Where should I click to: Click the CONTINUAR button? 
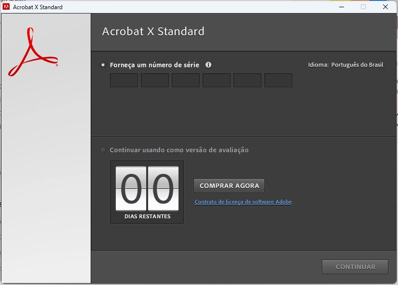tap(355, 267)
